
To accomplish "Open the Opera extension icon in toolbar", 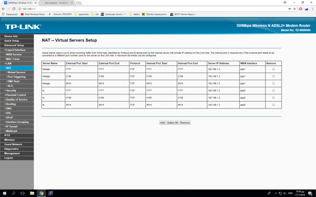I will click(301, 9).
